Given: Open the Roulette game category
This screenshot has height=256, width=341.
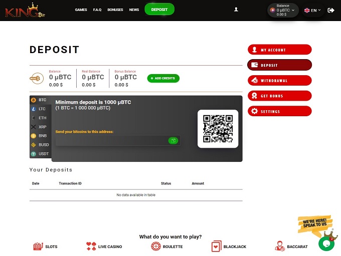Looking at the screenshot, I should 166,246.
